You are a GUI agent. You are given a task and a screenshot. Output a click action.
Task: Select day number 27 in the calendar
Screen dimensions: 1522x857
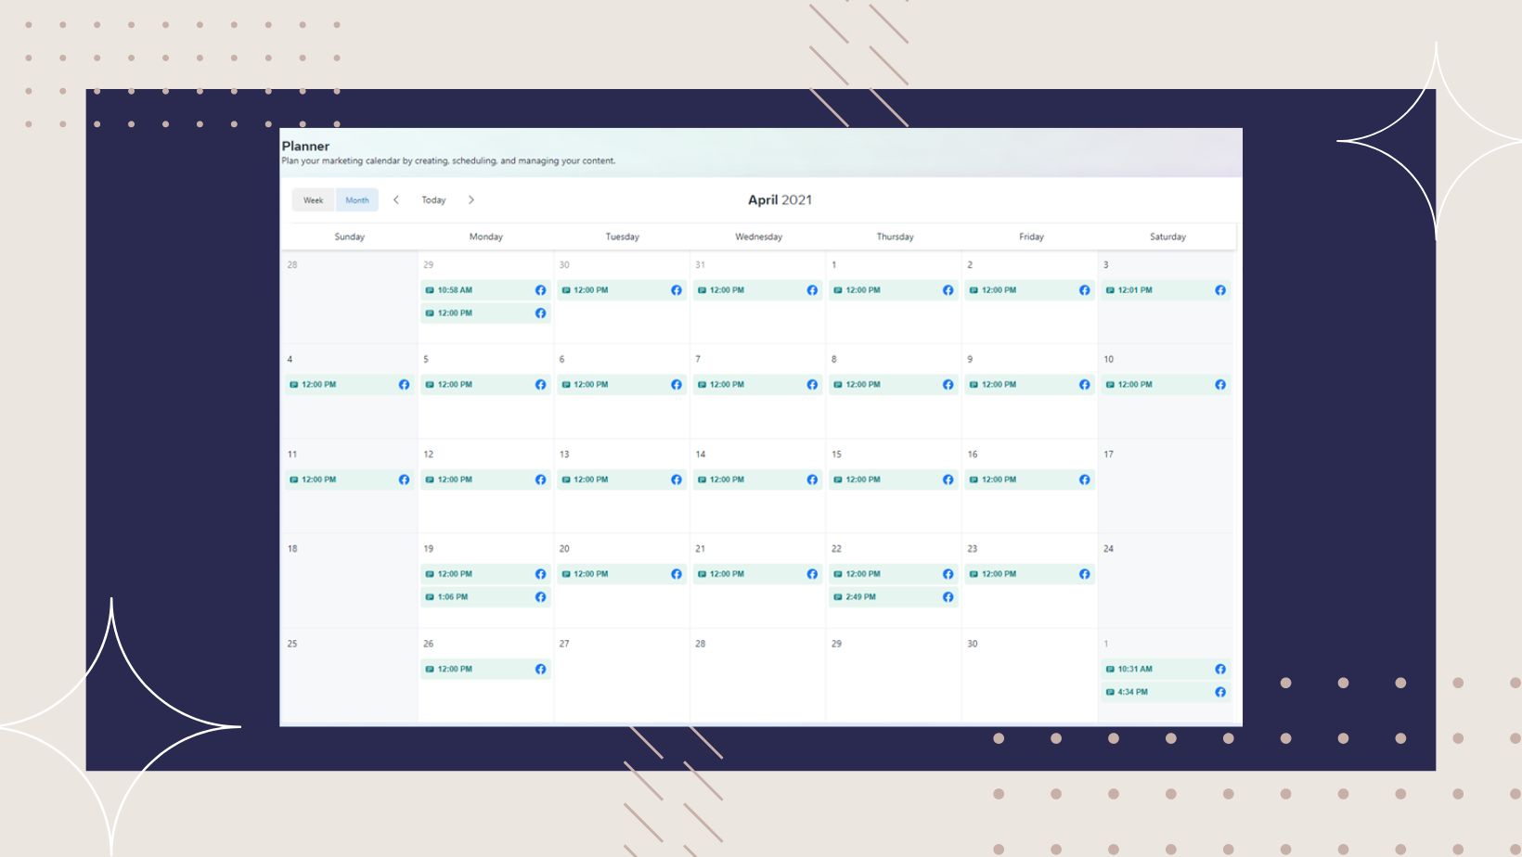pos(564,644)
